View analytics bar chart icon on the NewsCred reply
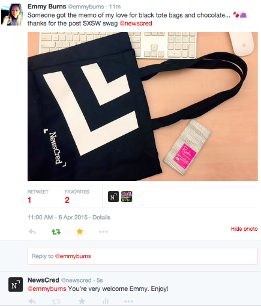 coord(106,301)
